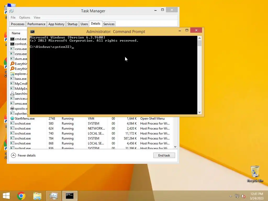
Task: Select svchost.exe row with PID 868
Action: click(x=91, y=143)
